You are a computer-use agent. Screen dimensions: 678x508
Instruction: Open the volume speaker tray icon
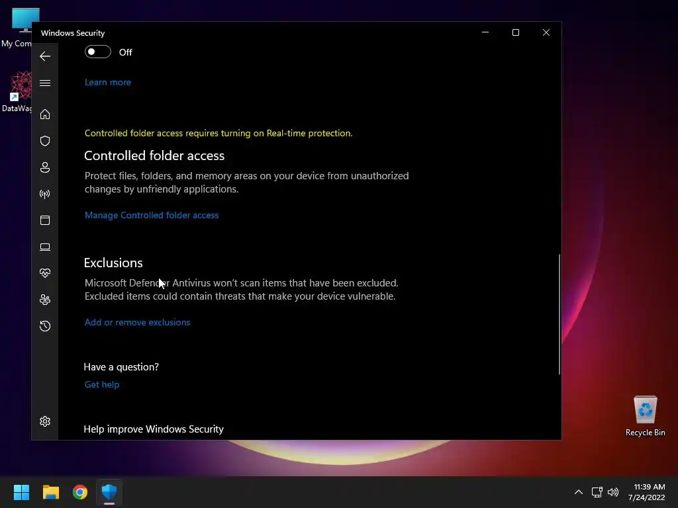point(613,492)
